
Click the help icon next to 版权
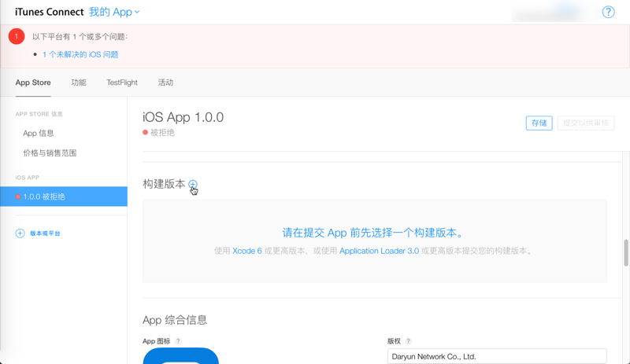408,341
